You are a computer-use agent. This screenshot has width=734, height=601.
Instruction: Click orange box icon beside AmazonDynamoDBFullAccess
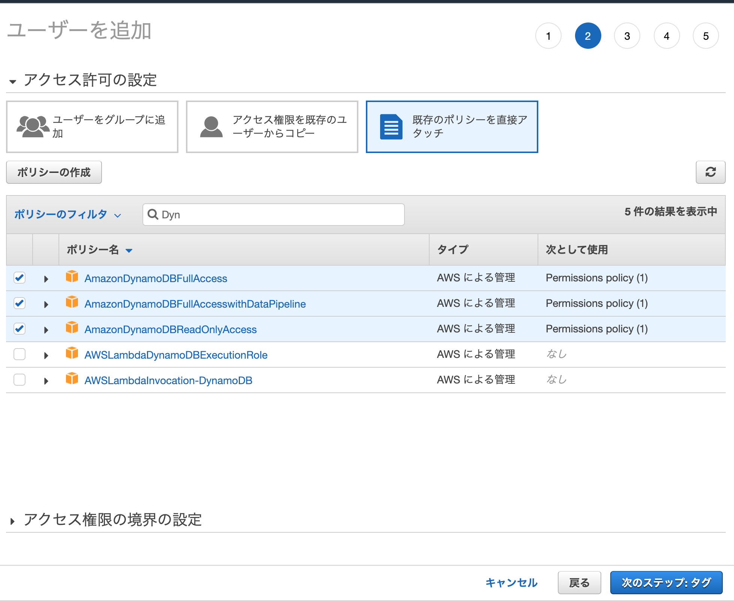point(72,277)
